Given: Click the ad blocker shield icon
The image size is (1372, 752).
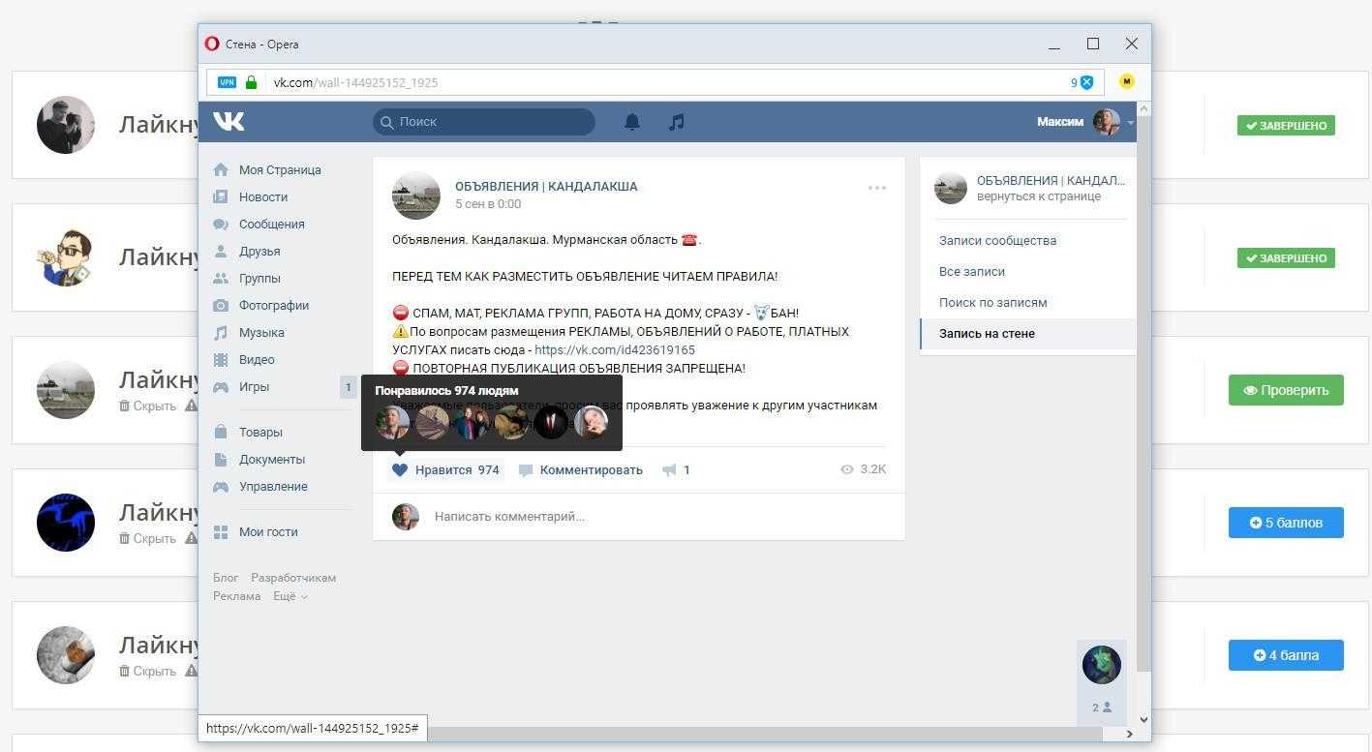Looking at the screenshot, I should (1086, 82).
